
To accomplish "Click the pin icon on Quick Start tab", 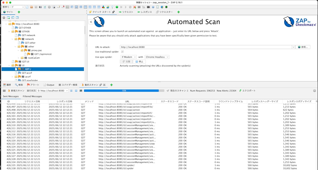I will [113, 12].
